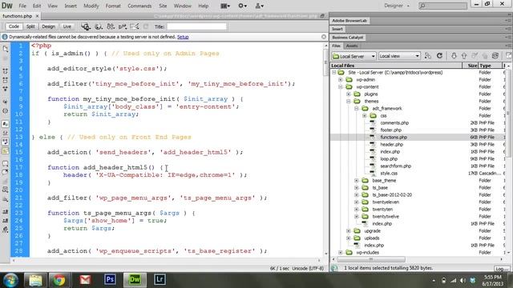Image resolution: width=513 pixels, height=288 pixels.
Task: Open the Site management person icon menu
Action: pyautogui.click(x=259, y=6)
